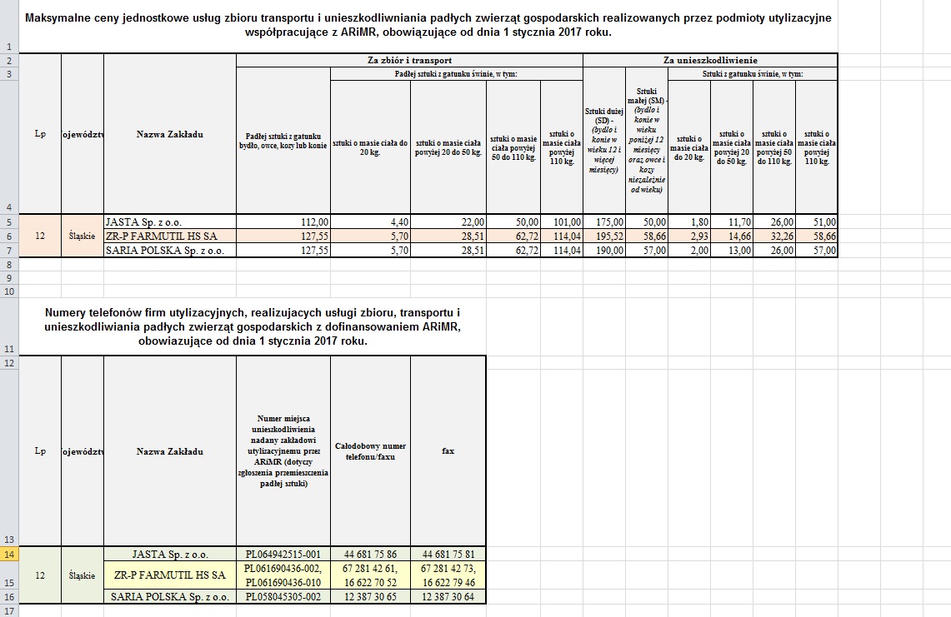Select 62,72 in the SARIA POLSKA row
Viewport: 951px width, 617px height.
[513, 250]
